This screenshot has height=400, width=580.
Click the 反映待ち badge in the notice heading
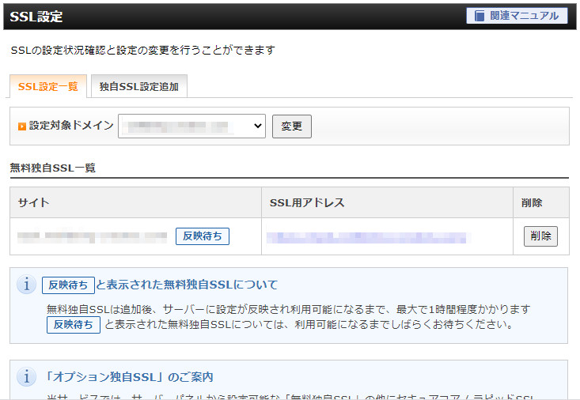pyautogui.click(x=68, y=285)
